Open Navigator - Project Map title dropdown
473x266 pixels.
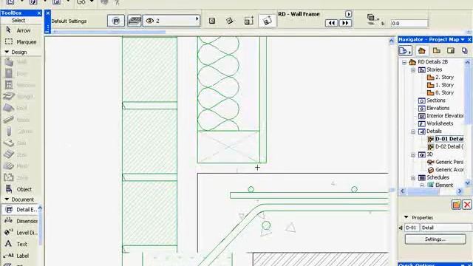point(463,39)
